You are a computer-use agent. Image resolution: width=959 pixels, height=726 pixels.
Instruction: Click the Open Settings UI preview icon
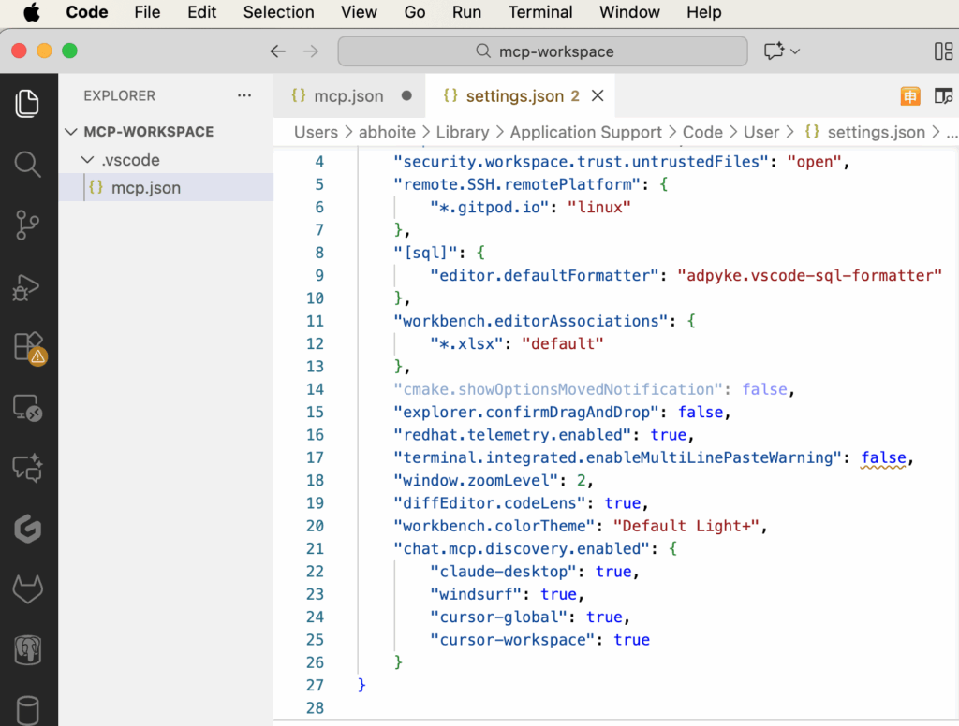coord(943,96)
